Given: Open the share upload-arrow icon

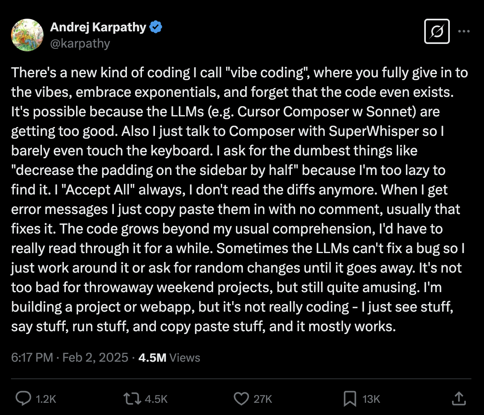Looking at the screenshot, I should pyautogui.click(x=459, y=398).
